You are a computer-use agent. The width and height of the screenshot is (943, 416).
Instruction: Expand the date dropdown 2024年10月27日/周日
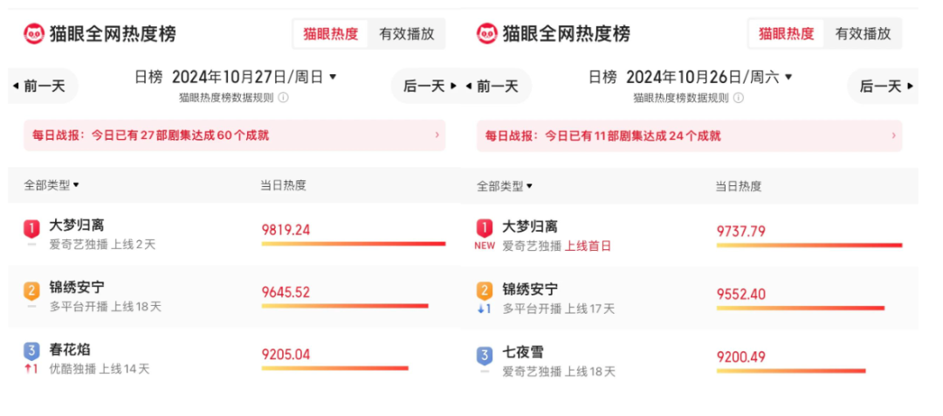click(x=254, y=77)
